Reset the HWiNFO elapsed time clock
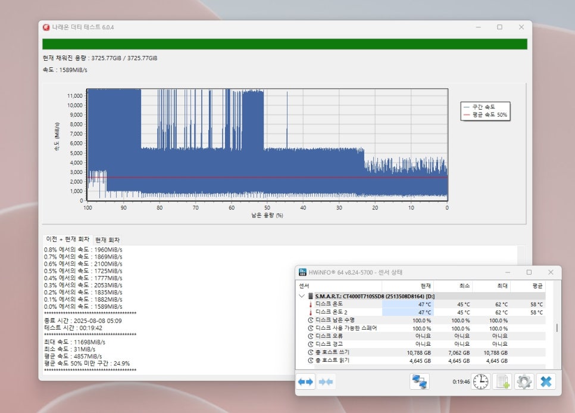 pyautogui.click(x=480, y=381)
